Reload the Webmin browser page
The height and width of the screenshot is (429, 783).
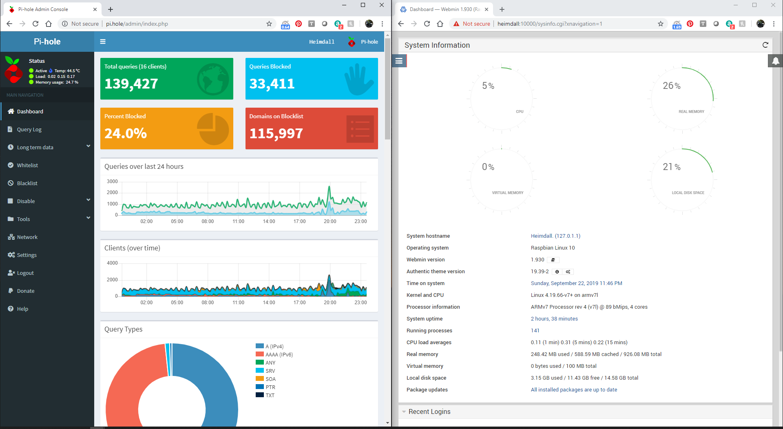[x=427, y=24]
